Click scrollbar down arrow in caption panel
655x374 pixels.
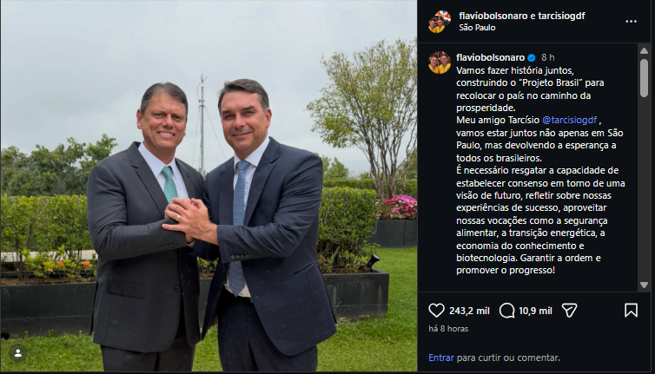[644, 285]
